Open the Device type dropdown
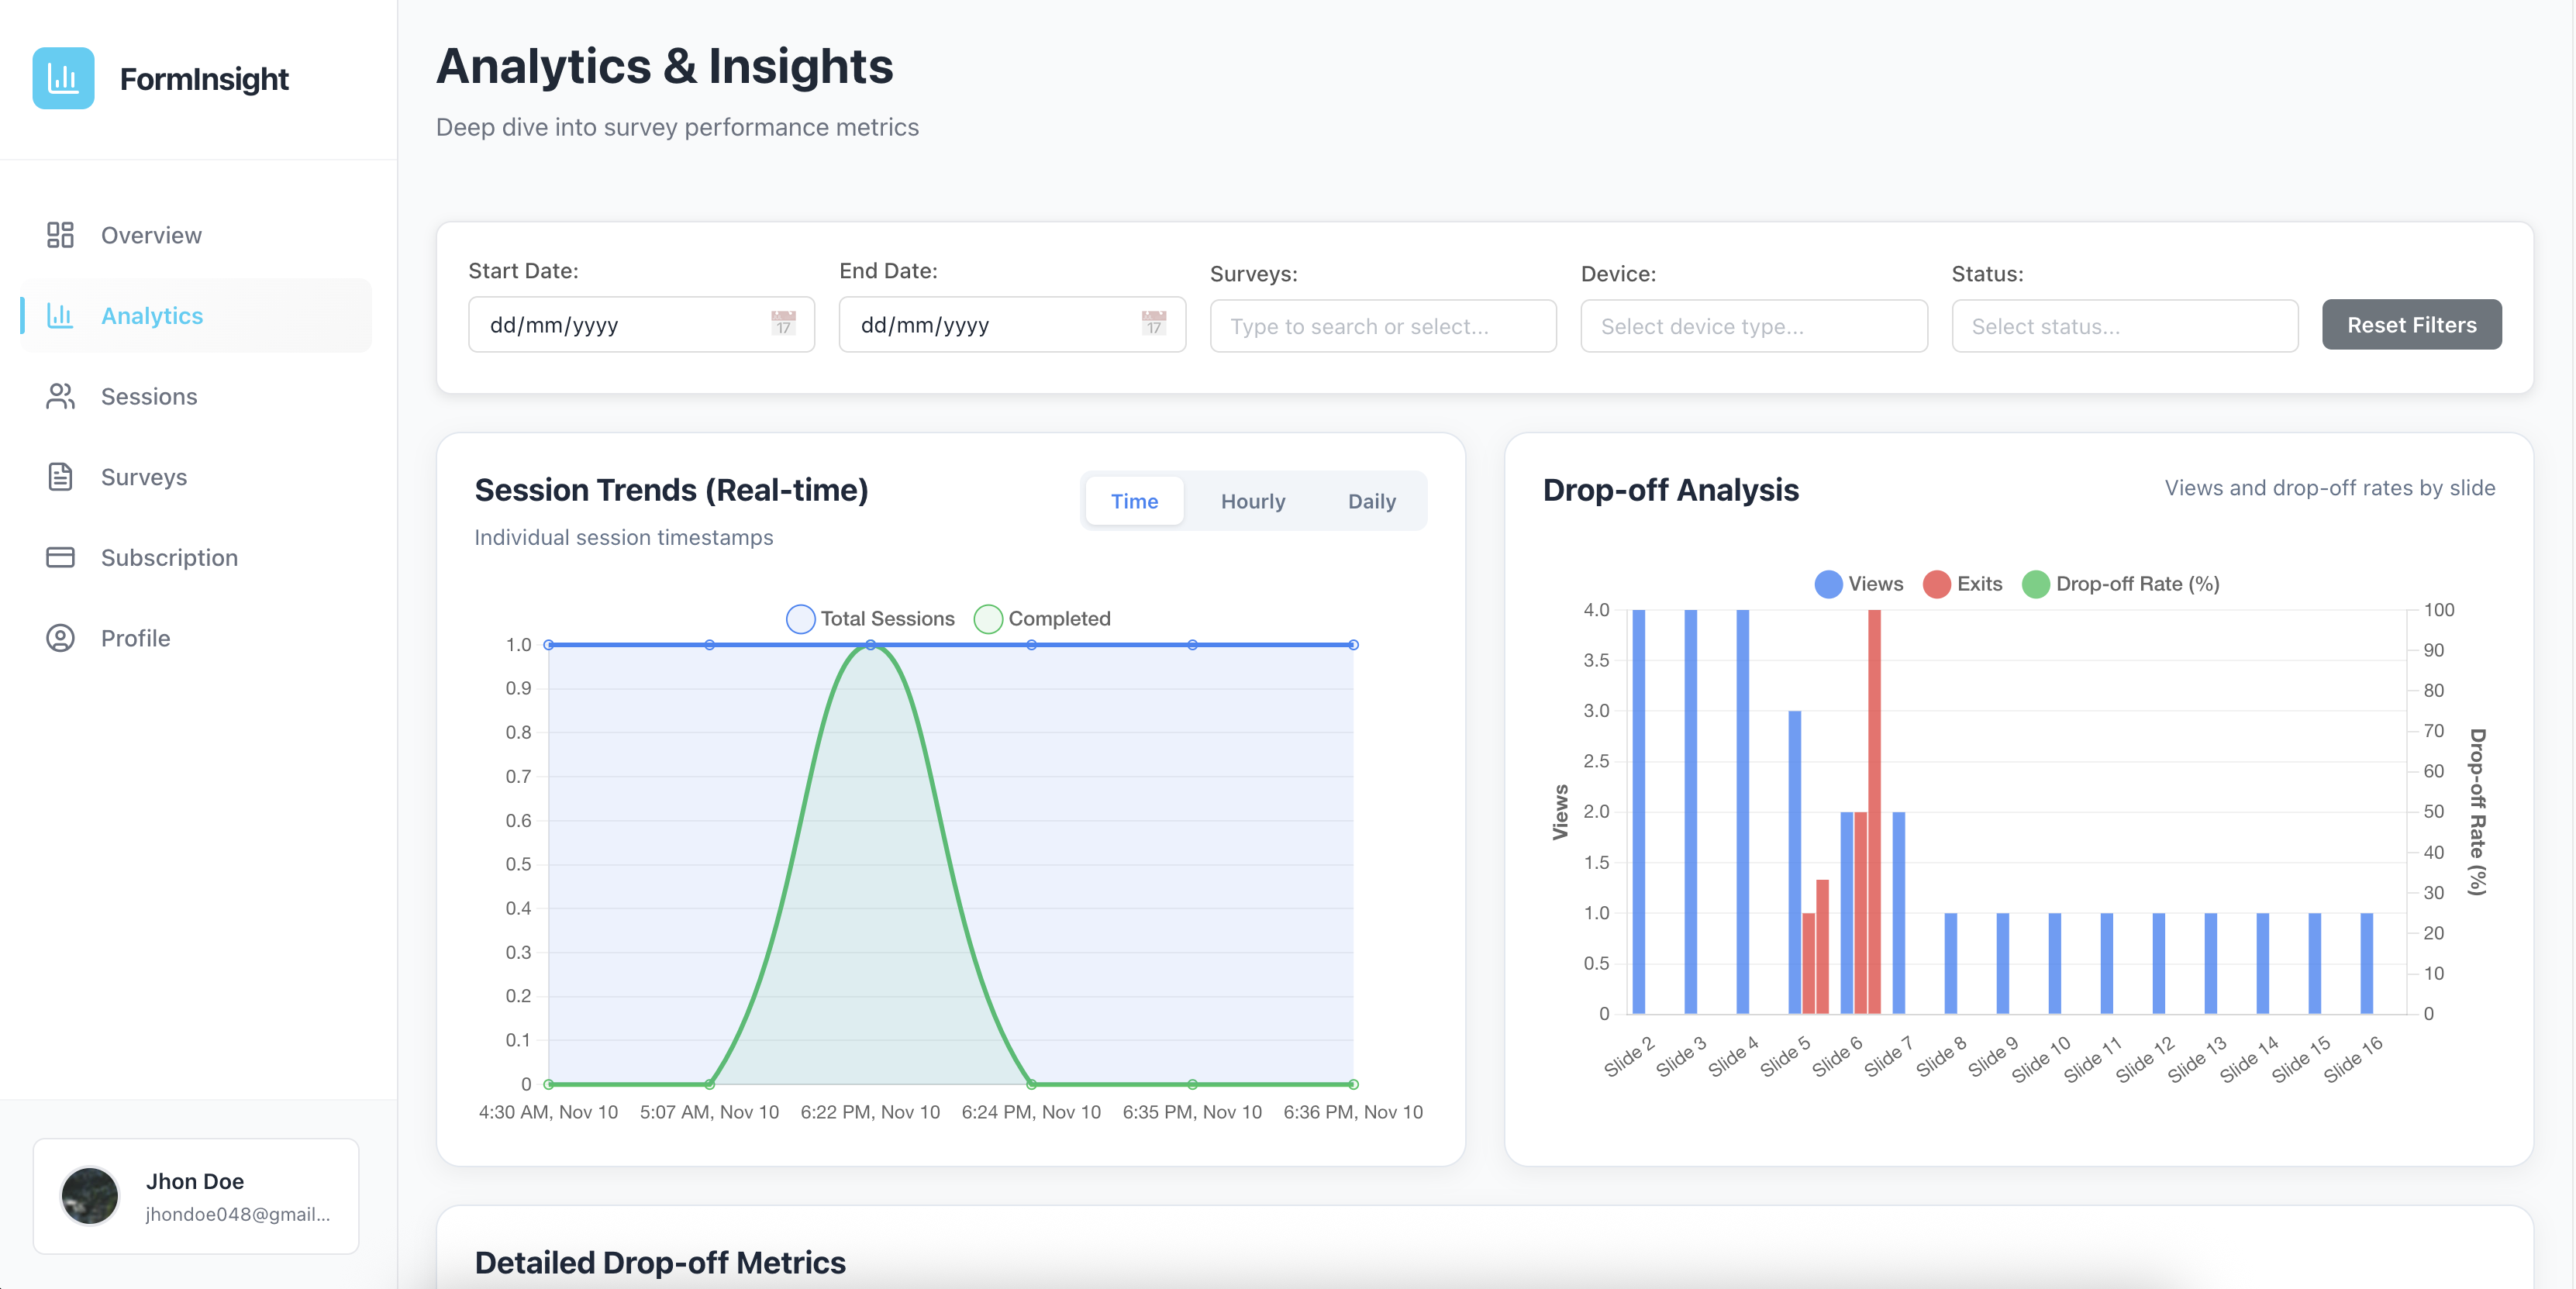This screenshot has width=2576, height=1289. 1753,325
